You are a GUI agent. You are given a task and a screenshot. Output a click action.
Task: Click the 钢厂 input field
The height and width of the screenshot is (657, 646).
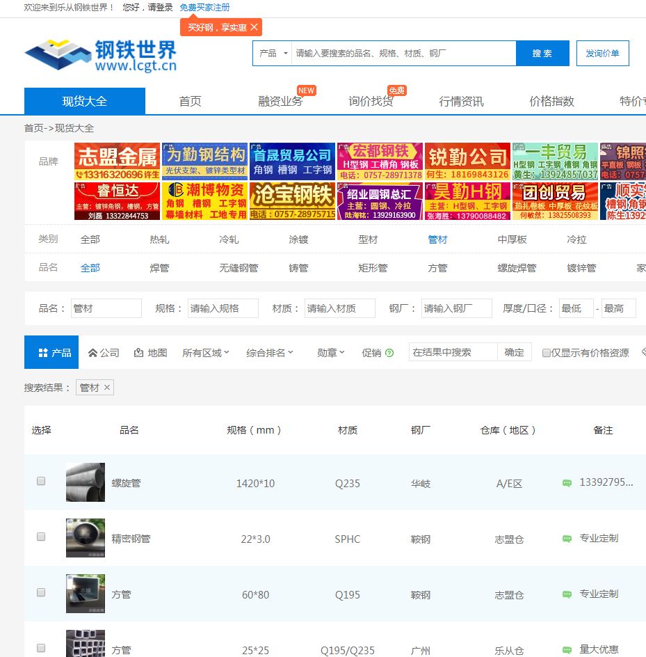tap(457, 308)
